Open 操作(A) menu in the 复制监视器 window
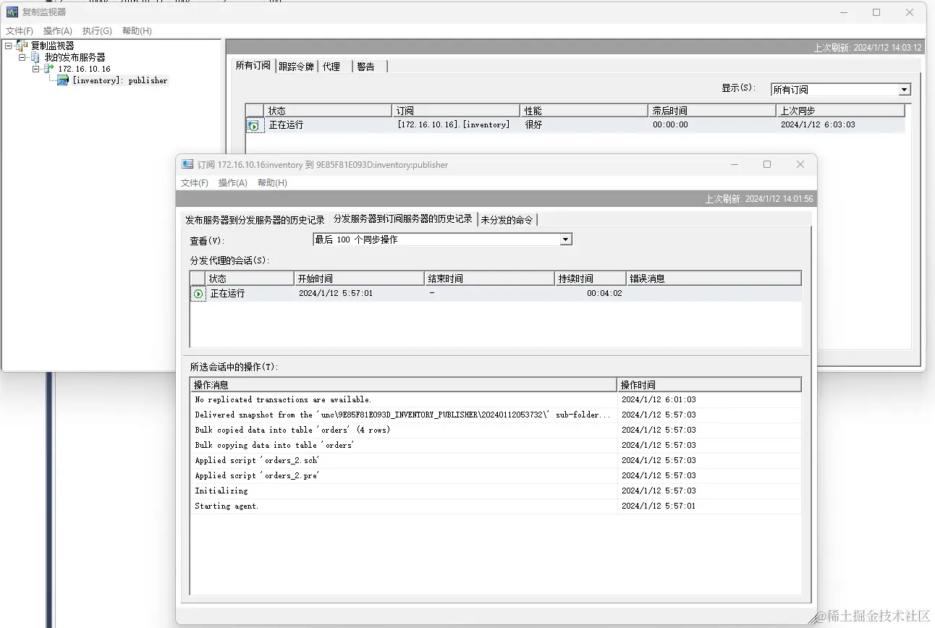 click(58, 31)
